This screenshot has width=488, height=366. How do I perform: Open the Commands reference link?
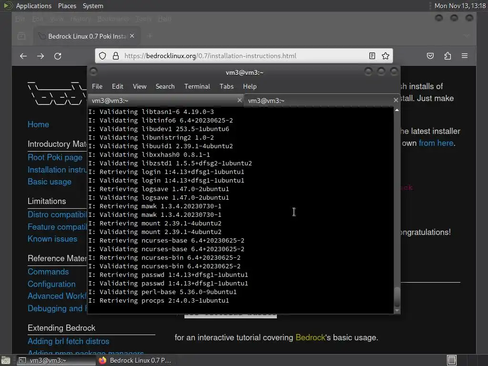48,272
